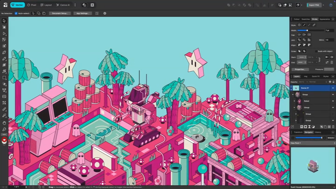The image size is (336, 189).
Task: Click the Export PNG button
Action: [x=314, y=5]
